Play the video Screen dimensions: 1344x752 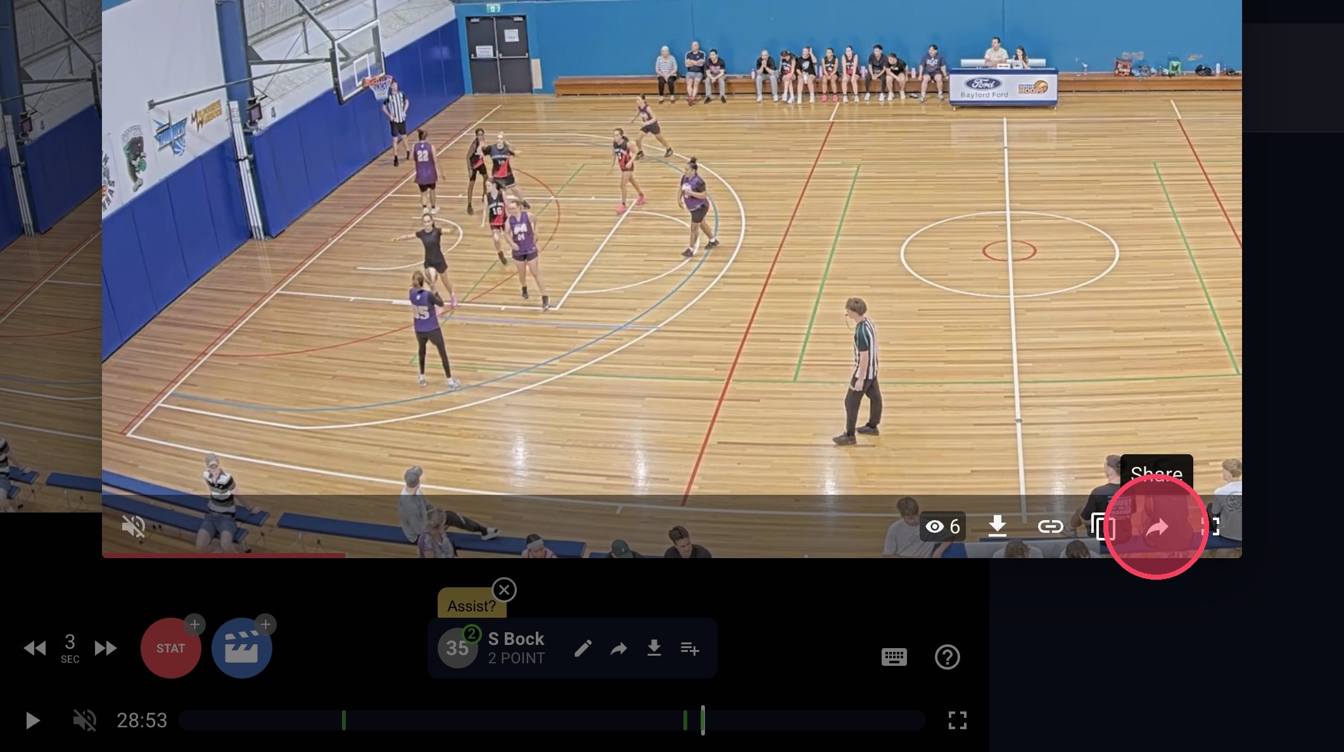tap(32, 720)
